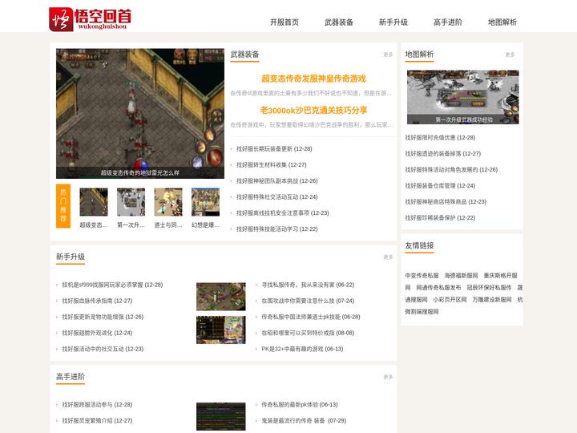577x433 pixels.
Task: Open article 找好服长期玩装备更新 (12-28)
Action: [x=274, y=149]
